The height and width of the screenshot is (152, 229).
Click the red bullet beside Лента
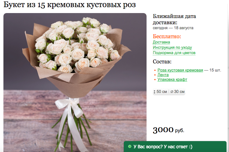point(155,75)
